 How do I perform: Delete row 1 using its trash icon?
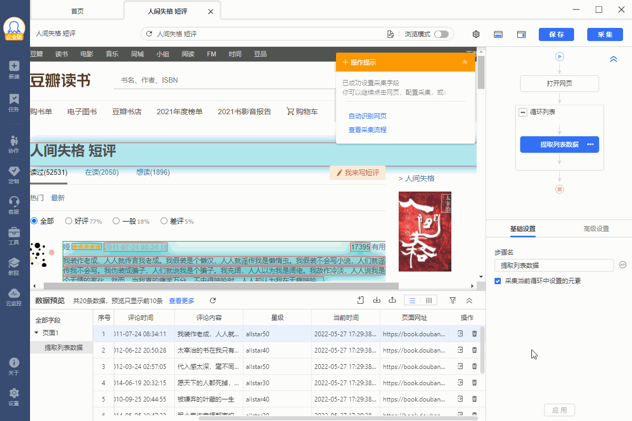(x=475, y=334)
